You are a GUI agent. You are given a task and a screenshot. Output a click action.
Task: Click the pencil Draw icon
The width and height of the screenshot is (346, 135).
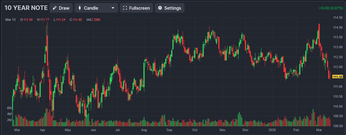[55, 8]
